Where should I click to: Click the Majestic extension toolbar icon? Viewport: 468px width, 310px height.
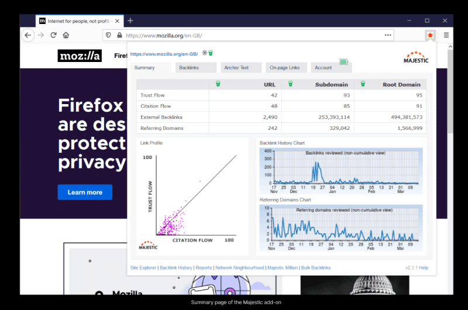pyautogui.click(x=430, y=35)
